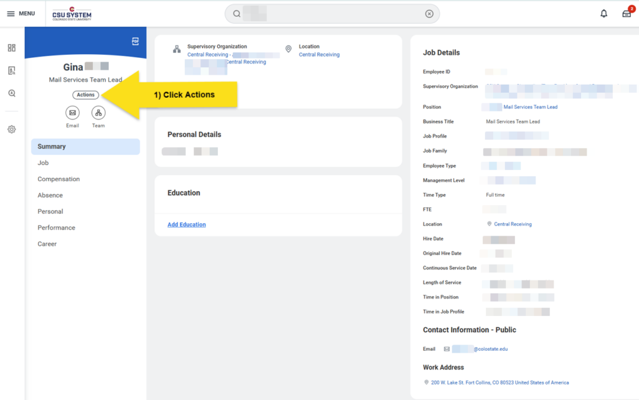The width and height of the screenshot is (639, 400).
Task: Open the hamburger MENU button
Action: click(x=21, y=14)
